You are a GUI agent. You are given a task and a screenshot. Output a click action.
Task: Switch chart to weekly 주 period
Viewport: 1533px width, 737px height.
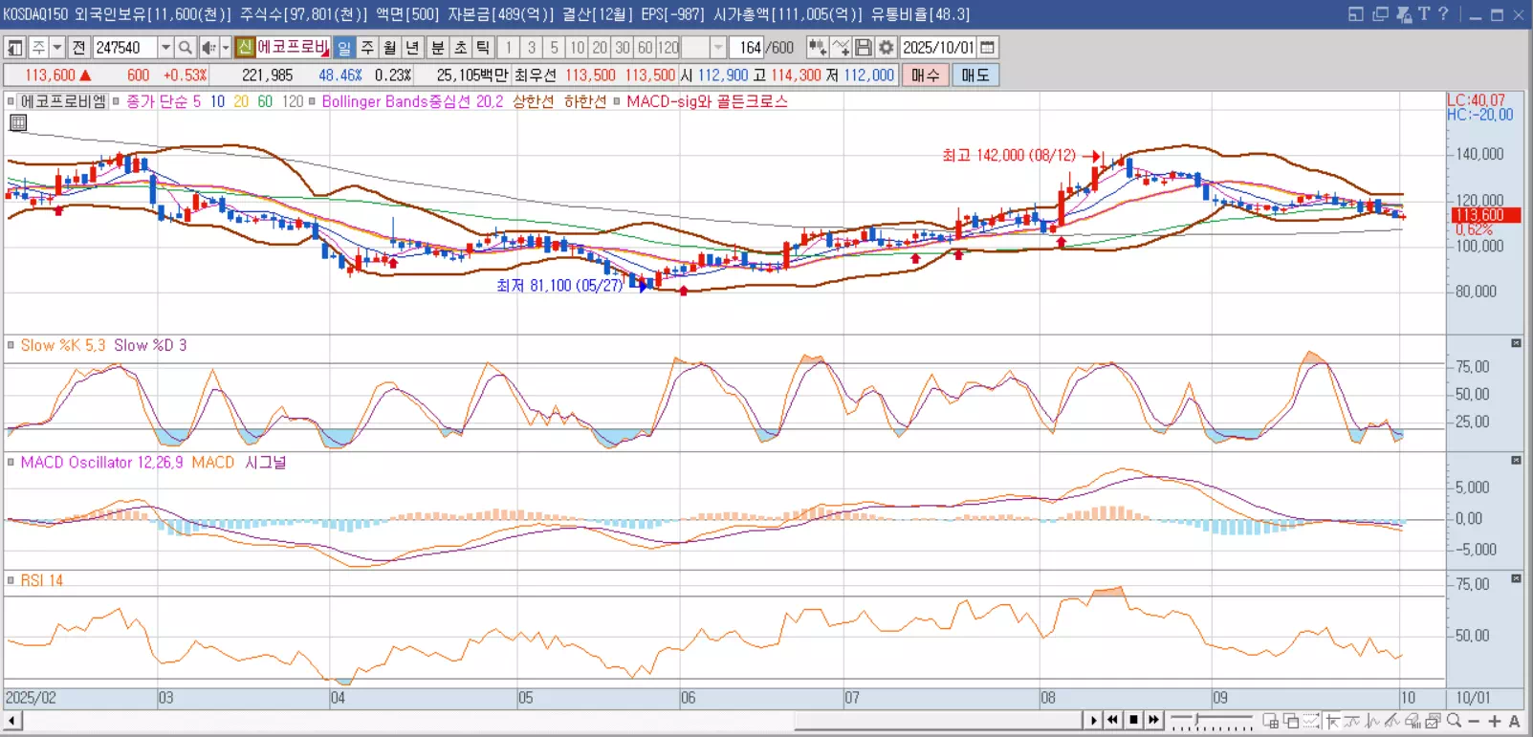367,47
